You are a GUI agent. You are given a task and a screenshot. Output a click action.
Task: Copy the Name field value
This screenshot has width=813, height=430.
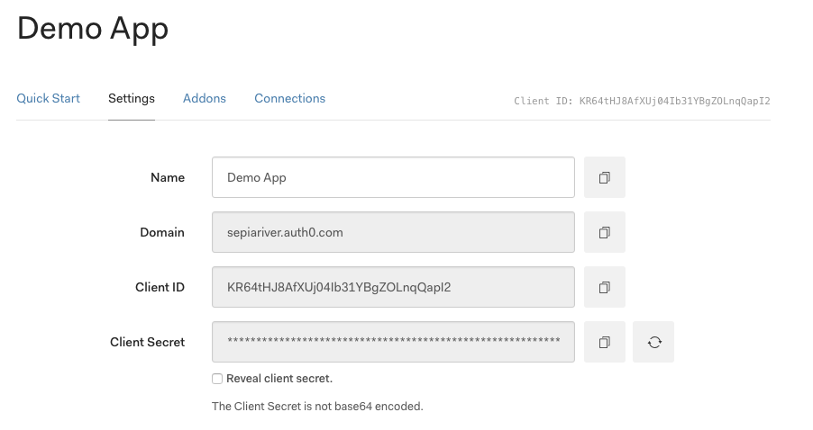[605, 177]
